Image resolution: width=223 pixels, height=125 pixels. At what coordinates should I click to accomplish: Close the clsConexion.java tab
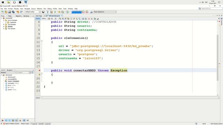tap(62, 16)
